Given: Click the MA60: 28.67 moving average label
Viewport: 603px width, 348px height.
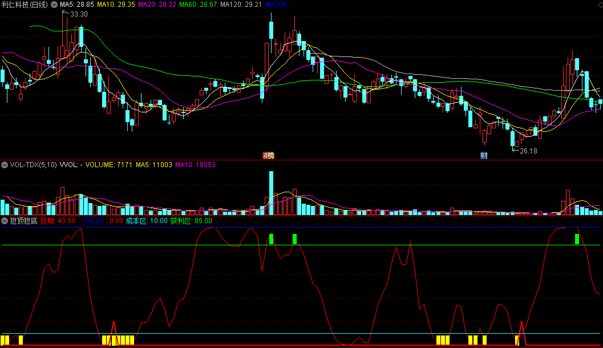Looking at the screenshot, I should [198, 5].
